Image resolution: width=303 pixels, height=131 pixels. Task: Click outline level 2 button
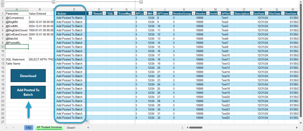coord(2,6)
